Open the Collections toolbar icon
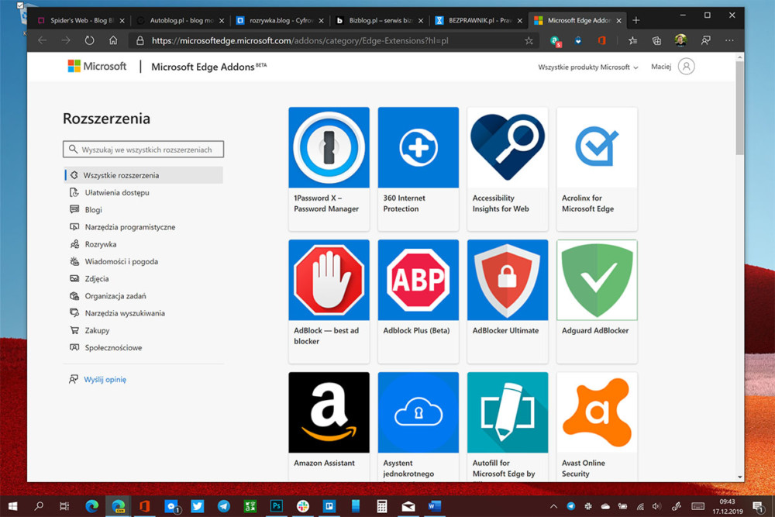The height and width of the screenshot is (517, 775). (656, 40)
